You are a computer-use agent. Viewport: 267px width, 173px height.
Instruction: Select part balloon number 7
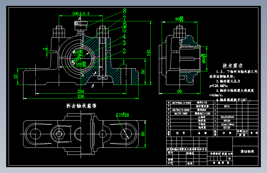tap(125, 18)
